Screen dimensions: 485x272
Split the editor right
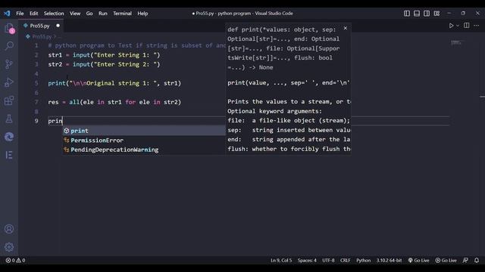click(467, 25)
